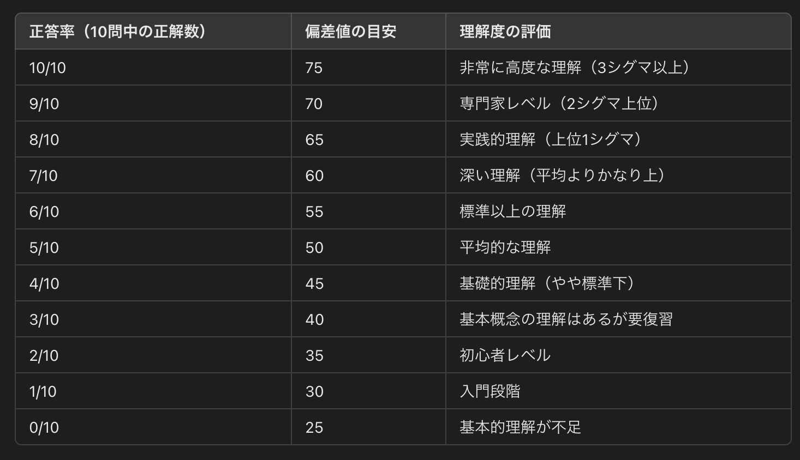Click the 初心者レベル cell
800x460 pixels.
[x=505, y=355]
